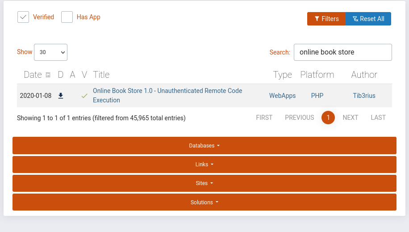The width and height of the screenshot is (409, 232).
Task: Jump to the LAST page
Action: tap(378, 118)
